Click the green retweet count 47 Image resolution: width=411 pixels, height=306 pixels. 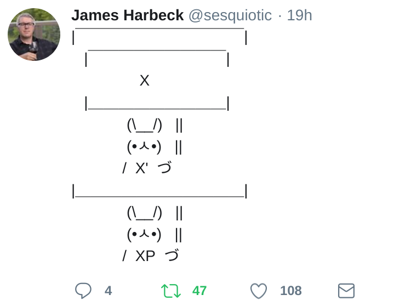coord(199,291)
